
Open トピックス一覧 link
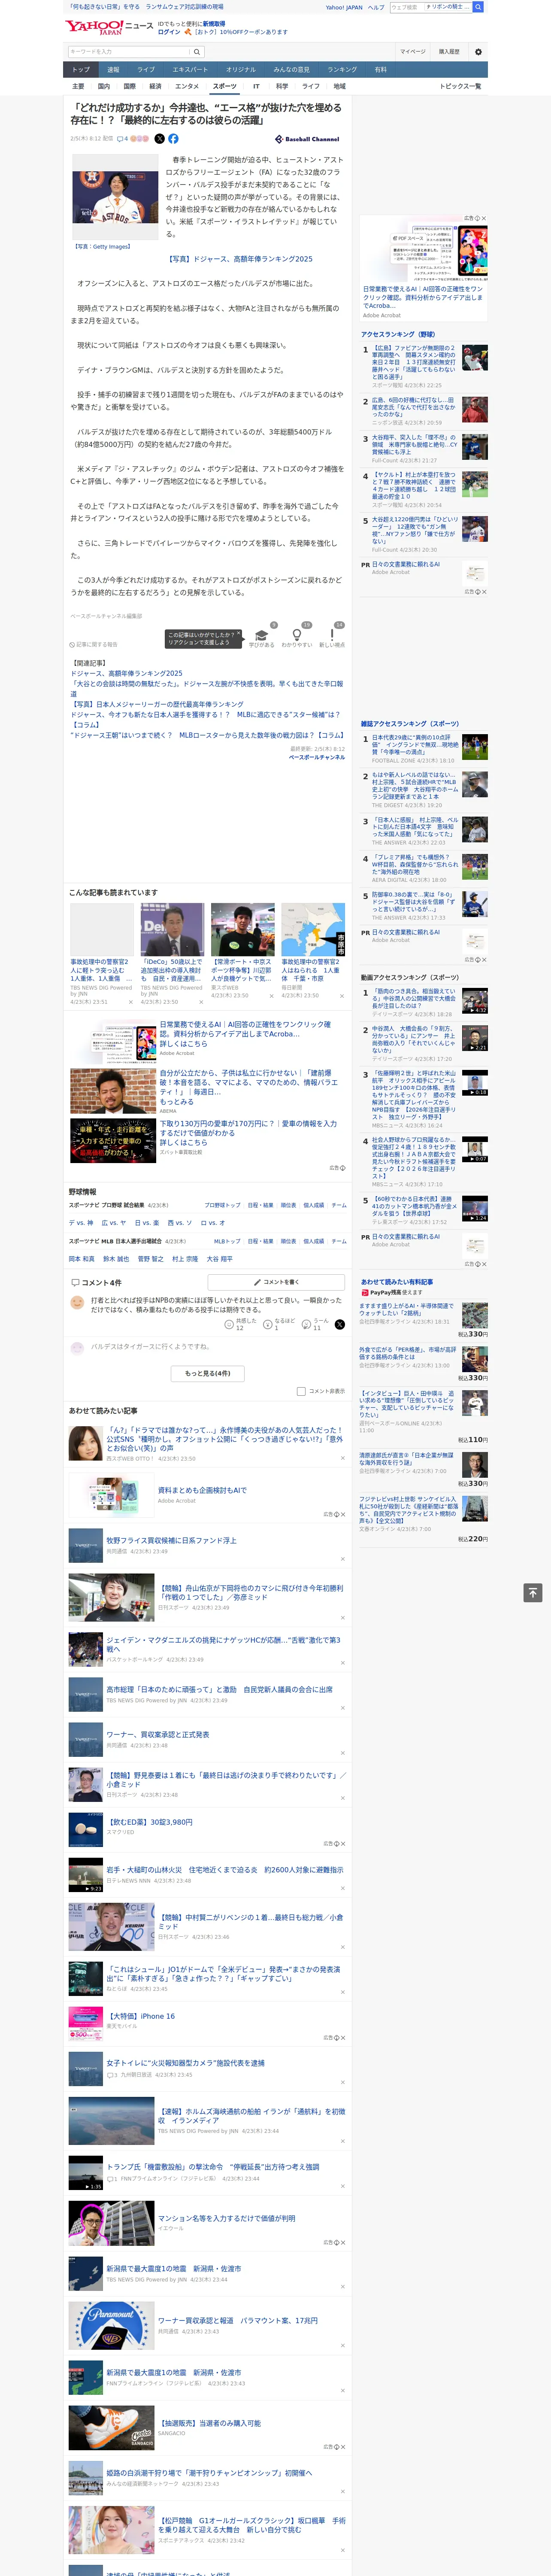[460, 86]
